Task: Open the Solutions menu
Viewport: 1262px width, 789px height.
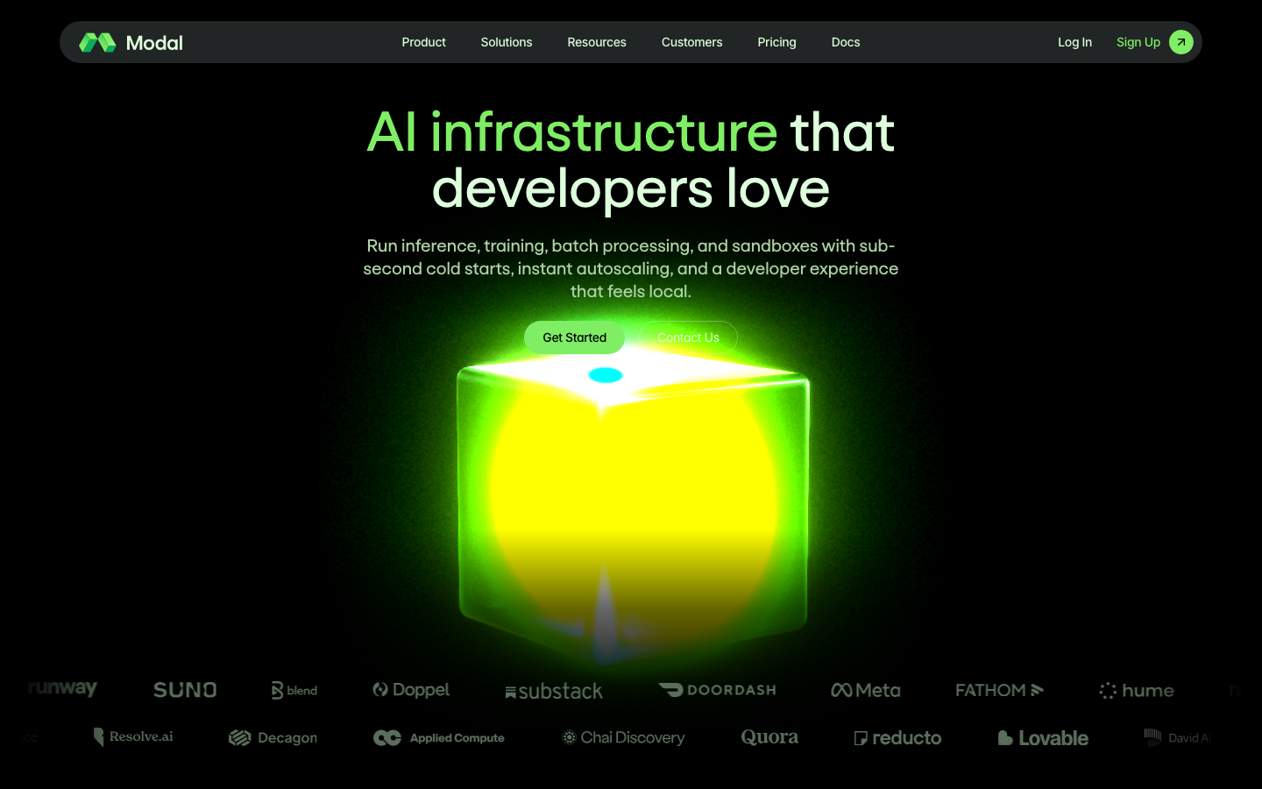Action: [506, 42]
